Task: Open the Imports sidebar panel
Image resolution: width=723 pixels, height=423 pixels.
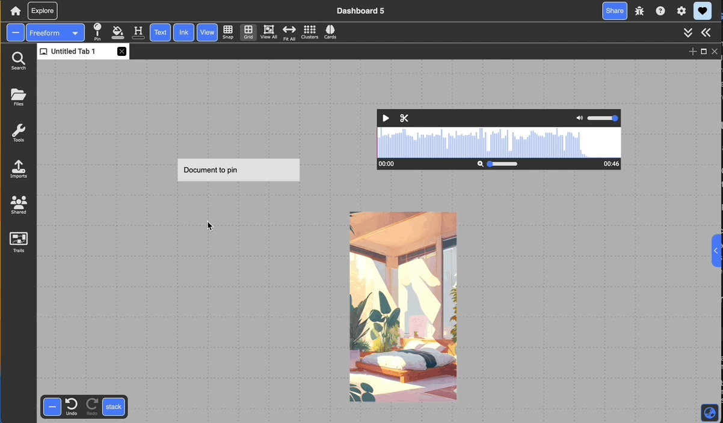Action: point(19,169)
